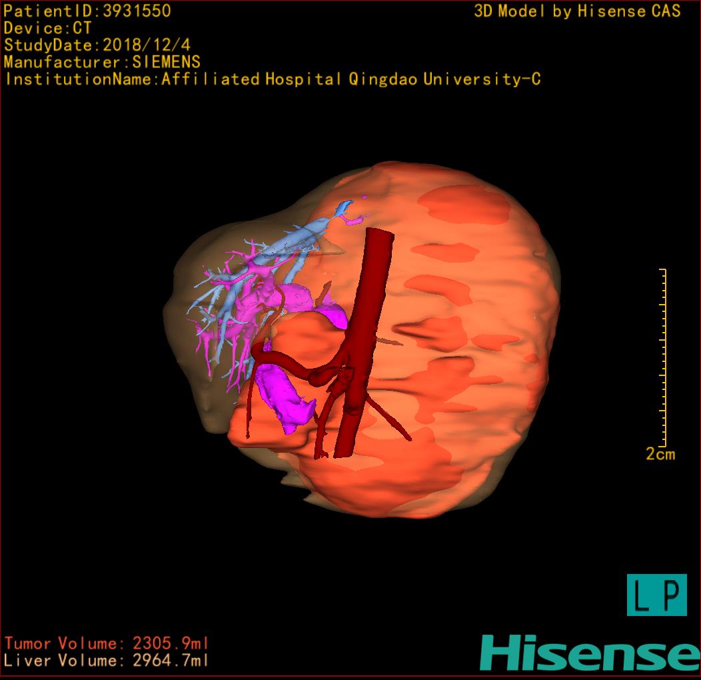
Task: Click the Tumor Volume 2305.9ml readout
Action: click(107, 643)
